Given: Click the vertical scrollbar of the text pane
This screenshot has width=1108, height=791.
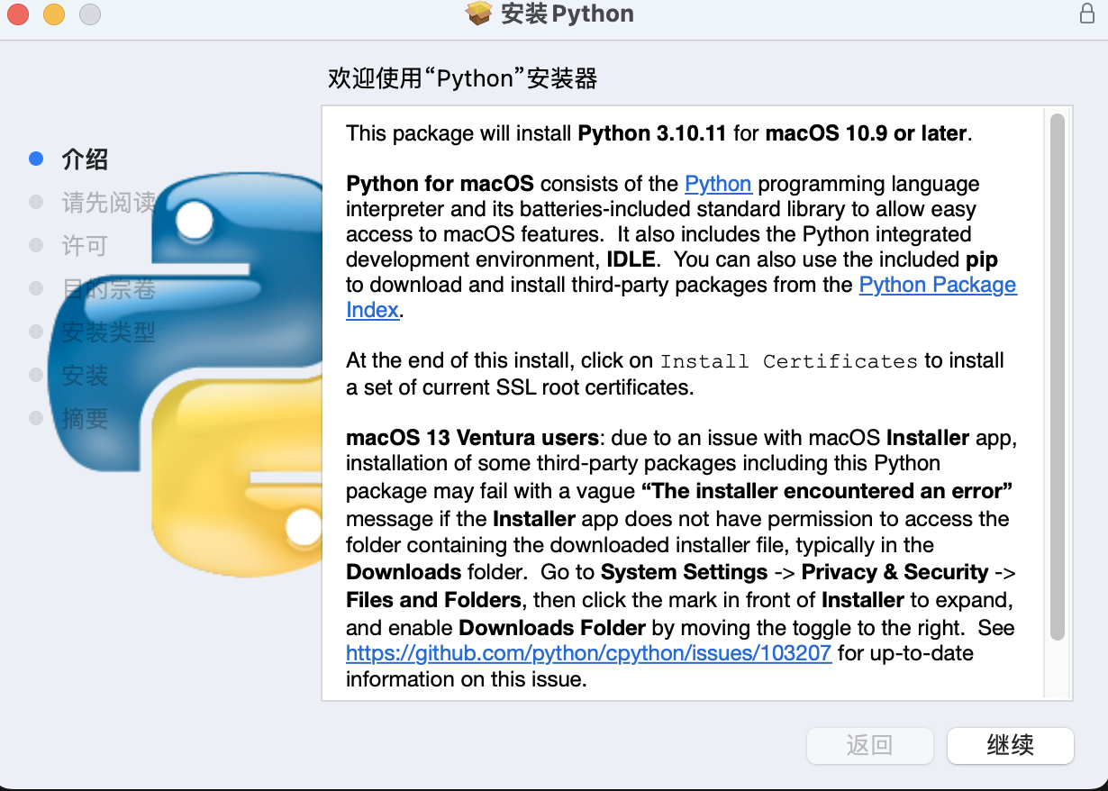Looking at the screenshot, I should (1058, 377).
